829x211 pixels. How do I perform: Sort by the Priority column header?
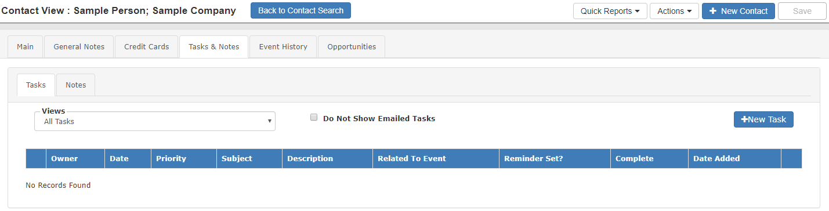171,159
